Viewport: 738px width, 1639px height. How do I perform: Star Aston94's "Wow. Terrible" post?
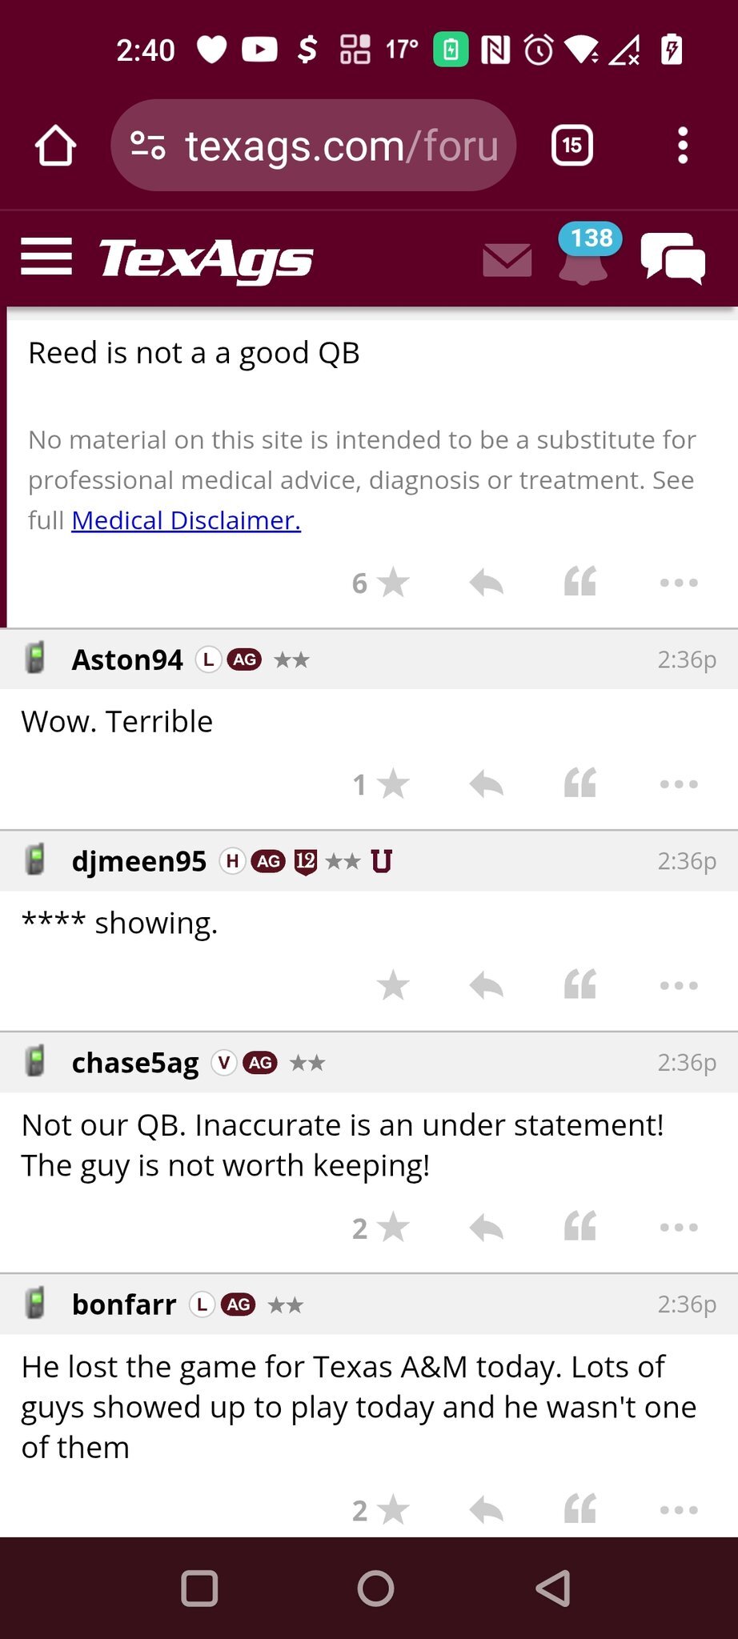click(392, 784)
